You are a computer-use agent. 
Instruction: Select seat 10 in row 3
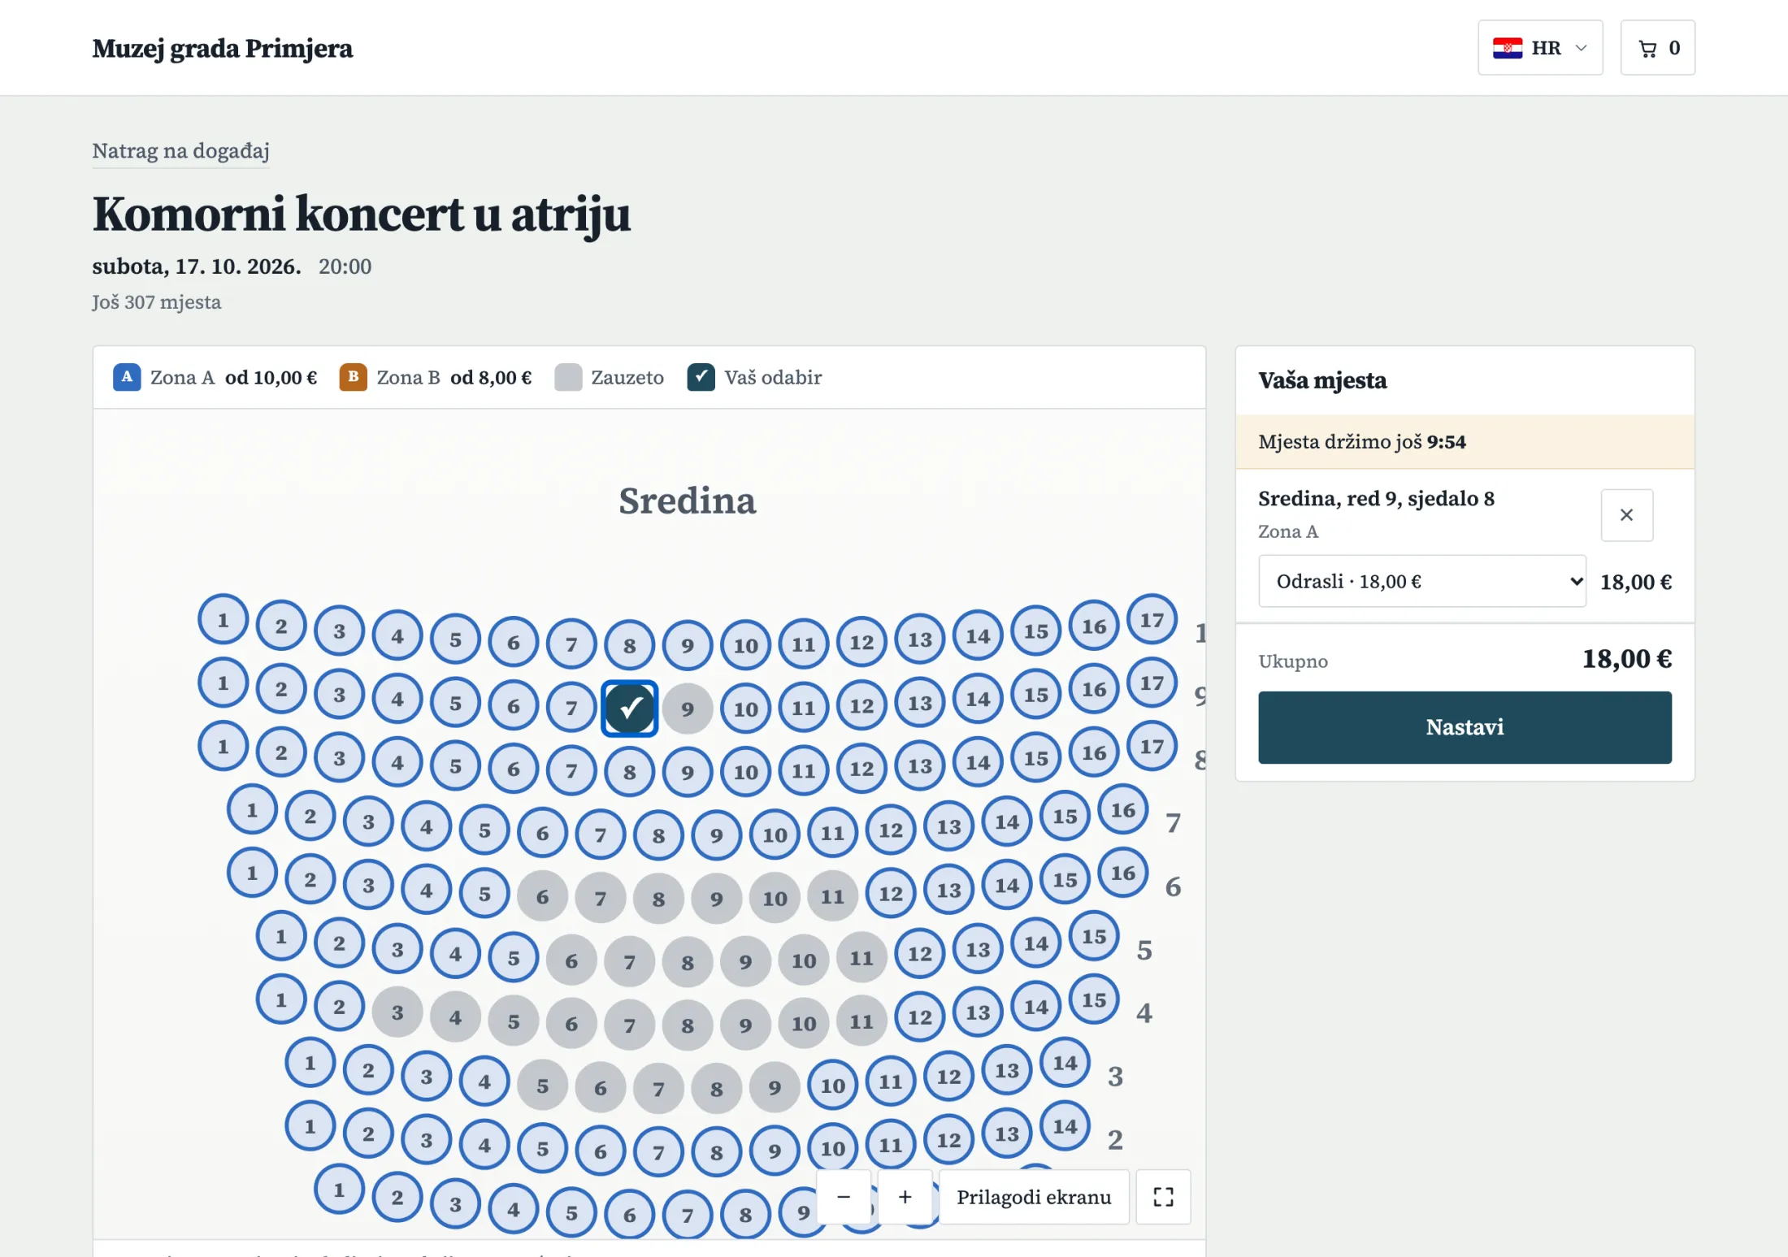[832, 1086]
